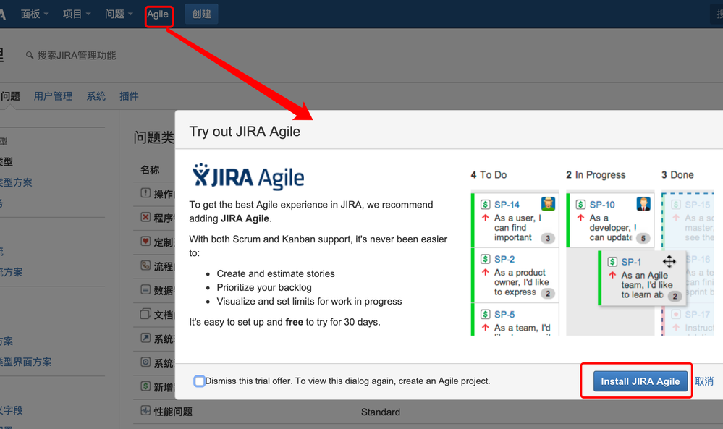Click the estimate badge 3 on SP-14
This screenshot has height=429, width=723.
pos(548,238)
